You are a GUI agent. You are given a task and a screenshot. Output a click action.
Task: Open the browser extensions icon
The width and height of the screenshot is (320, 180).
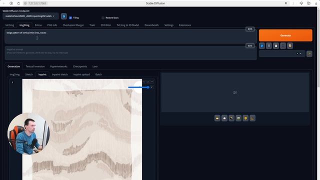[x=309, y=3]
